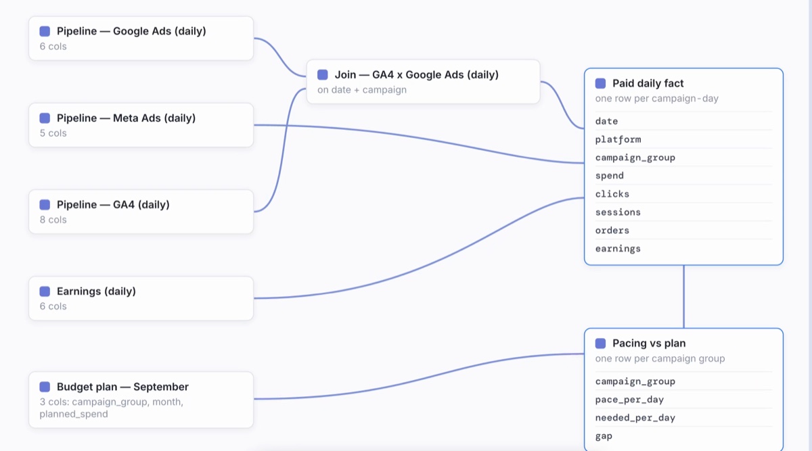Click the Earnings (daily) node icon
Screen dimensions: 812x451
pos(45,291)
